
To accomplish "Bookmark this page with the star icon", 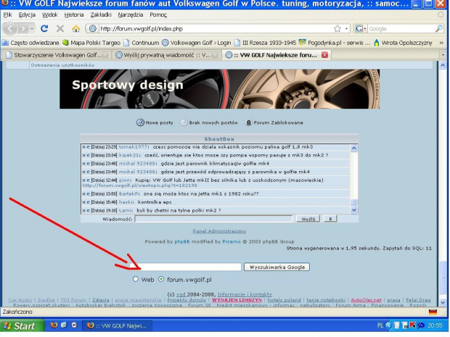I will [337, 29].
